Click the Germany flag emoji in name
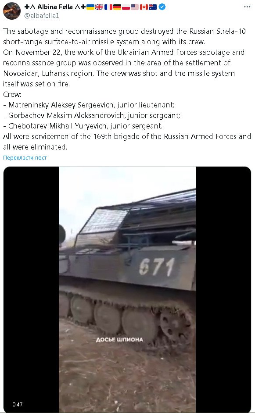Screen dimensions: 255x413 pyautogui.click(x=117, y=7)
